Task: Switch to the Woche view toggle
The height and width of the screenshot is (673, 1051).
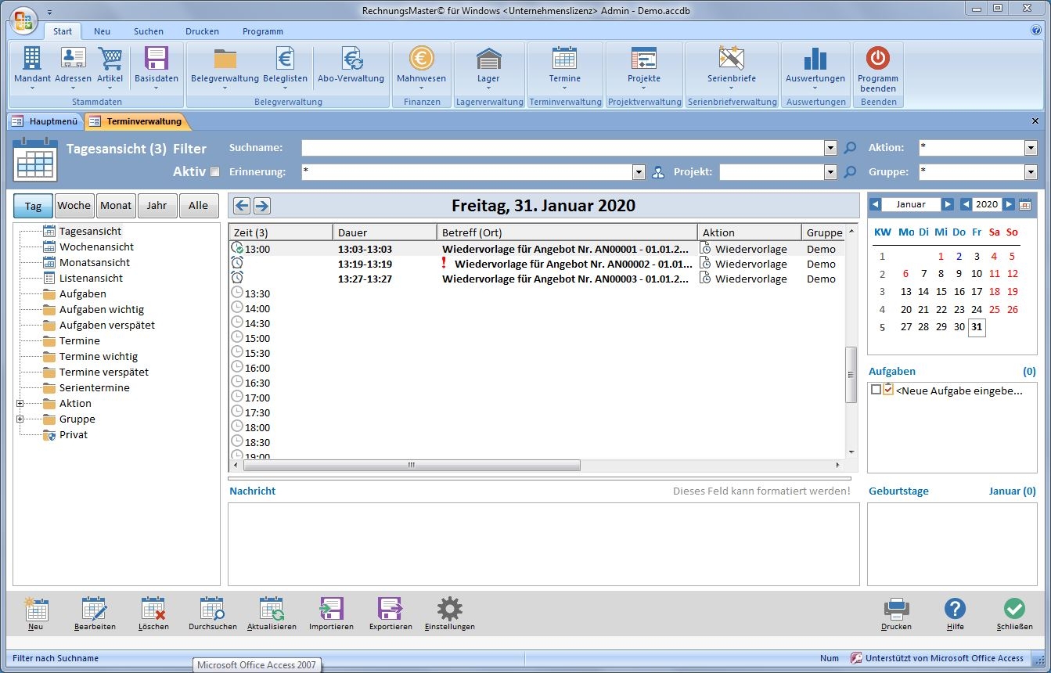Action: tap(74, 206)
